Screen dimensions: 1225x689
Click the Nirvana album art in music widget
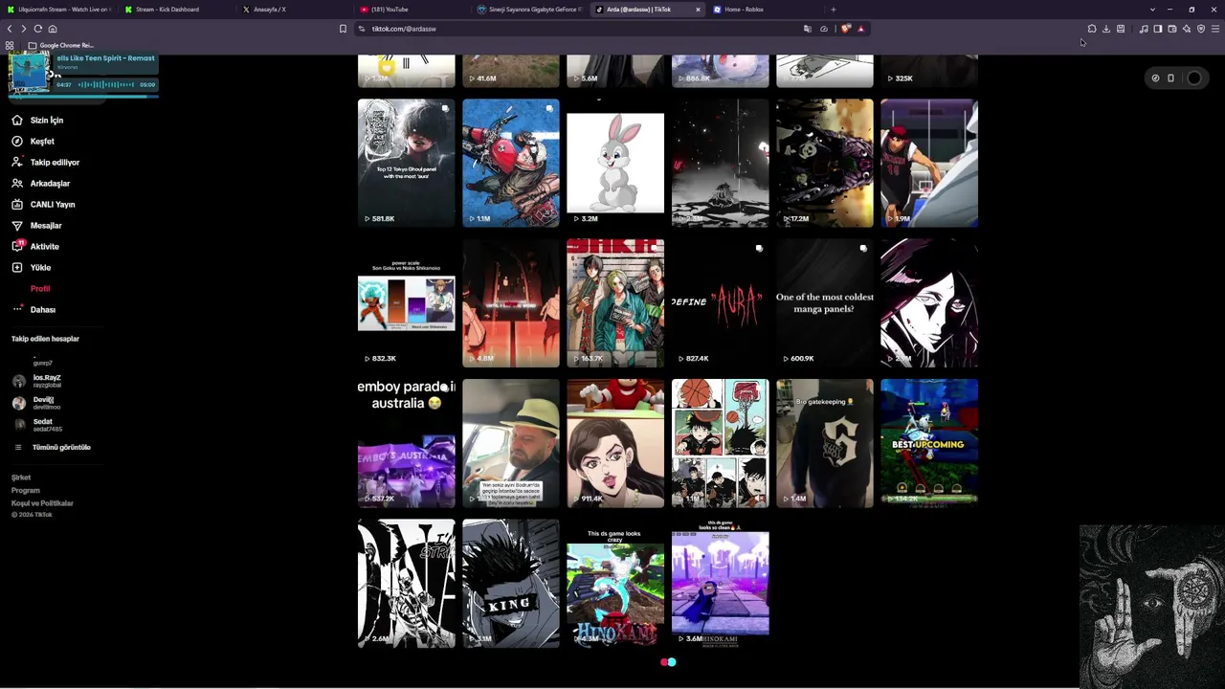tap(29, 72)
